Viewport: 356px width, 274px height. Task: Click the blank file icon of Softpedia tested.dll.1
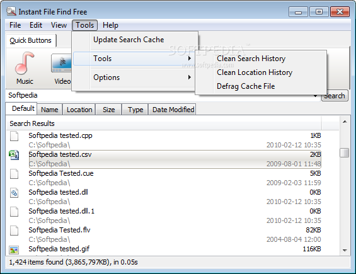pos(14,212)
